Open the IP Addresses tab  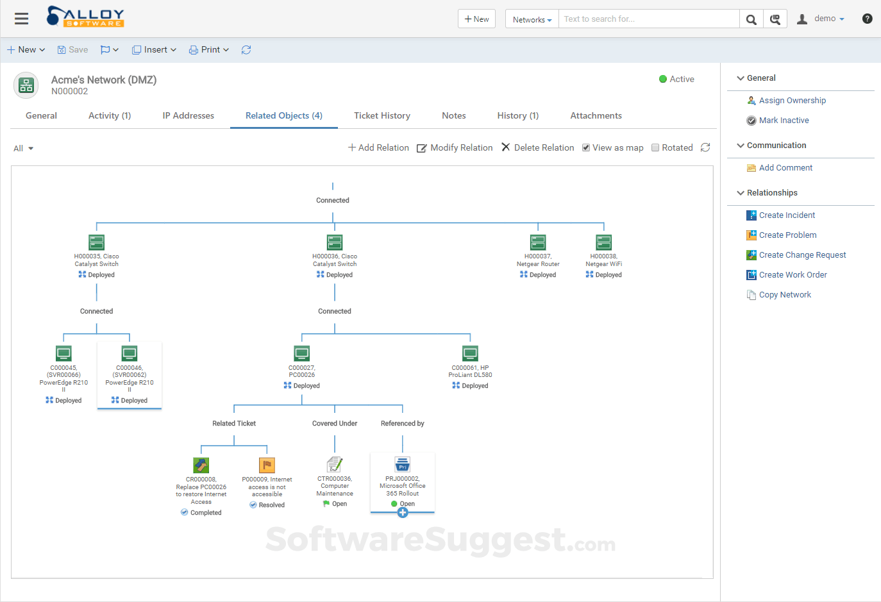click(x=188, y=115)
